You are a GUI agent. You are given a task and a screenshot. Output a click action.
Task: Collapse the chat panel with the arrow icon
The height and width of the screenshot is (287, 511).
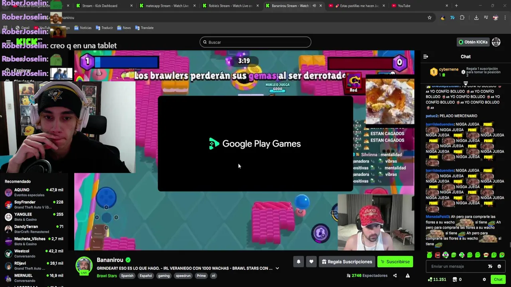[x=426, y=57]
